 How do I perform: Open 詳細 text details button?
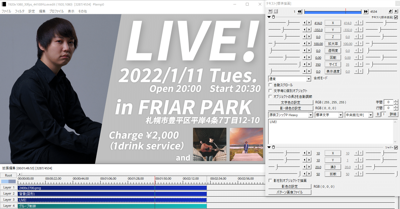[x=393, y=114]
